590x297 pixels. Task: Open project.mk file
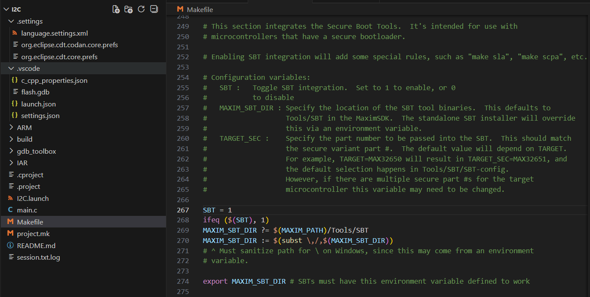[33, 233]
